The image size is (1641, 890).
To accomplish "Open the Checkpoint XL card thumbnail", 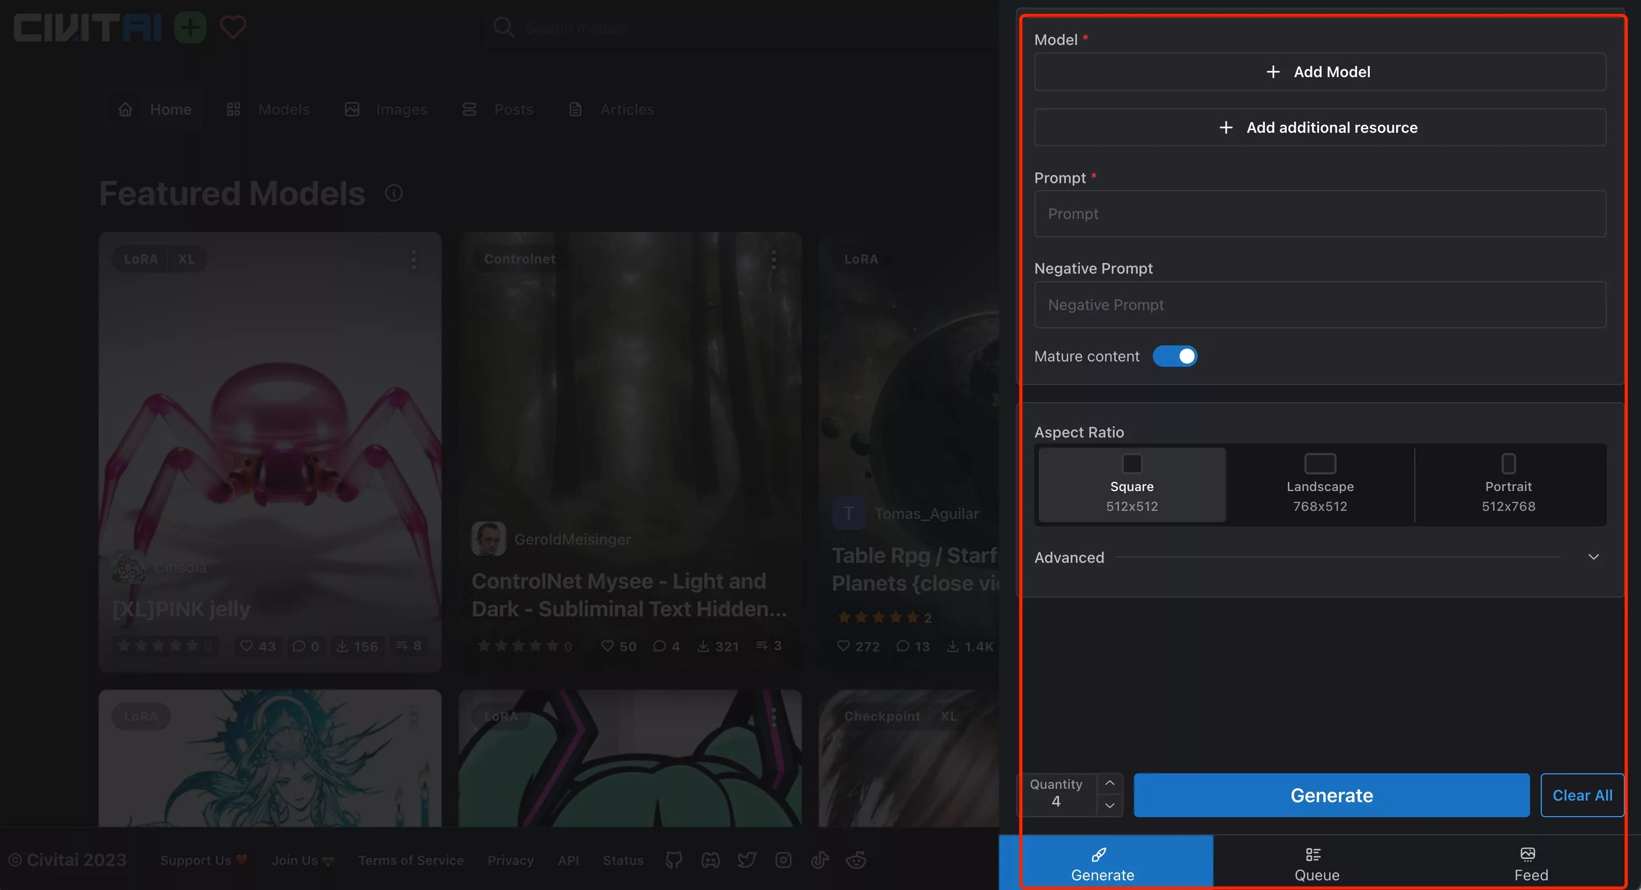I will (x=908, y=758).
